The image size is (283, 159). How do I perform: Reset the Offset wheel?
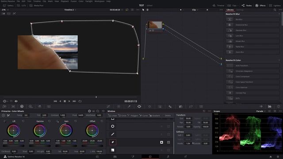102,121
